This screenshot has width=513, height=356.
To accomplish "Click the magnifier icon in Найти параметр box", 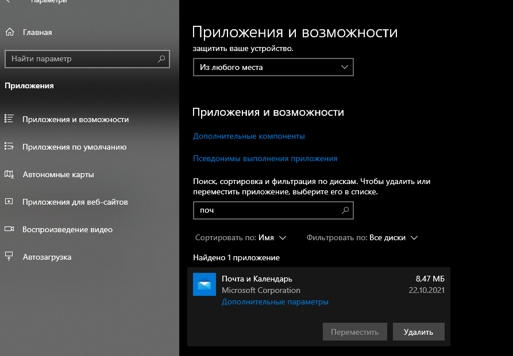I will (161, 59).
